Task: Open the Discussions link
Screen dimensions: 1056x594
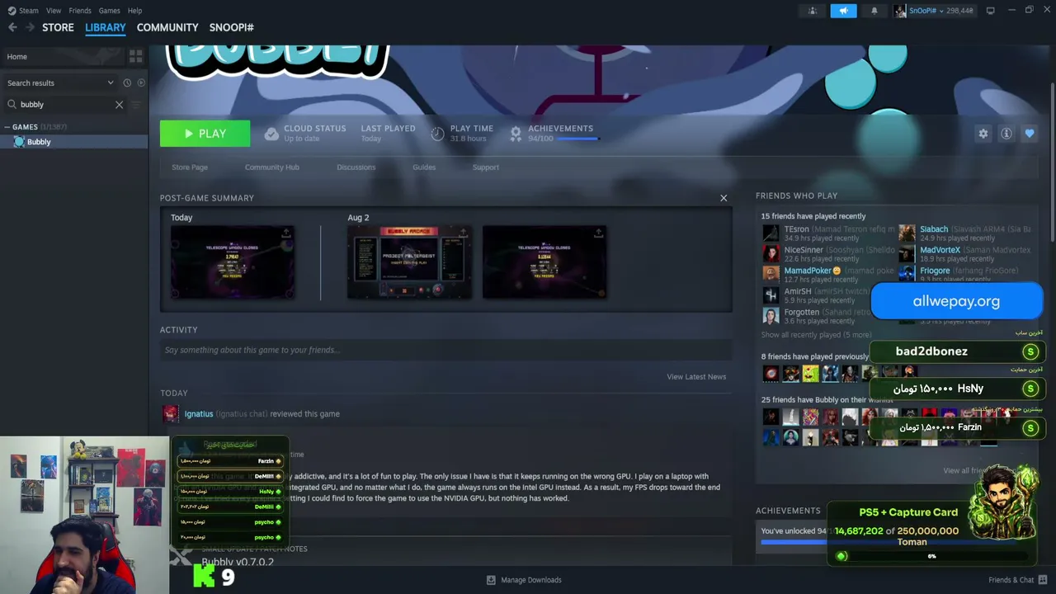Action: [356, 167]
